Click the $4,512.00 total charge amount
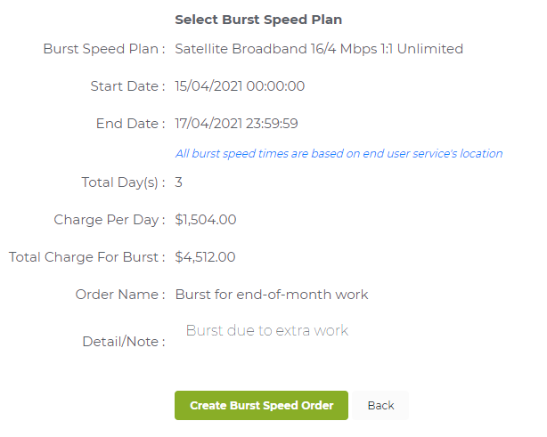Image resolution: width=547 pixels, height=437 pixels. click(x=206, y=257)
